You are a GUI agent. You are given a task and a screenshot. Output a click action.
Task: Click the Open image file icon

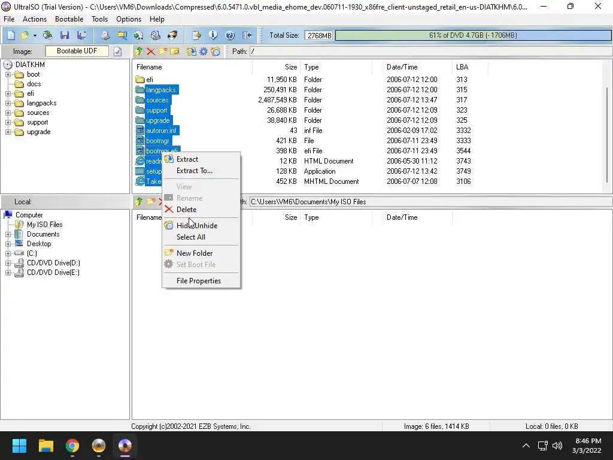[x=25, y=35]
